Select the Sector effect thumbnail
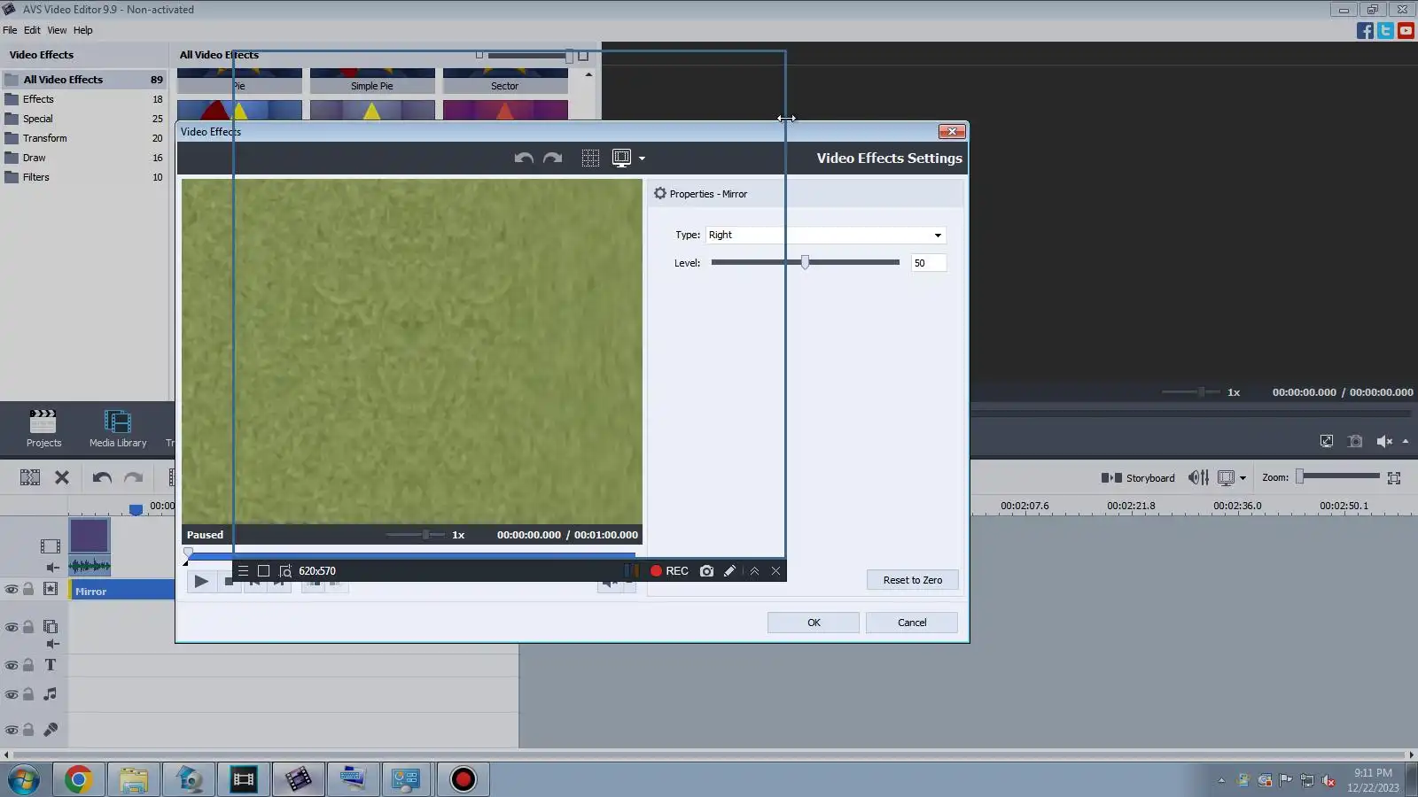The width and height of the screenshot is (1418, 797). click(x=505, y=81)
